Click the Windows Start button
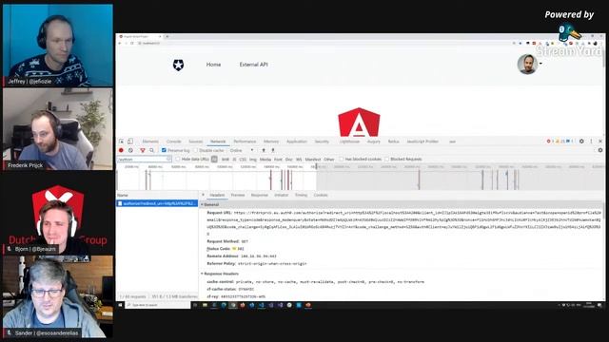This screenshot has height=342, width=609. point(120,305)
